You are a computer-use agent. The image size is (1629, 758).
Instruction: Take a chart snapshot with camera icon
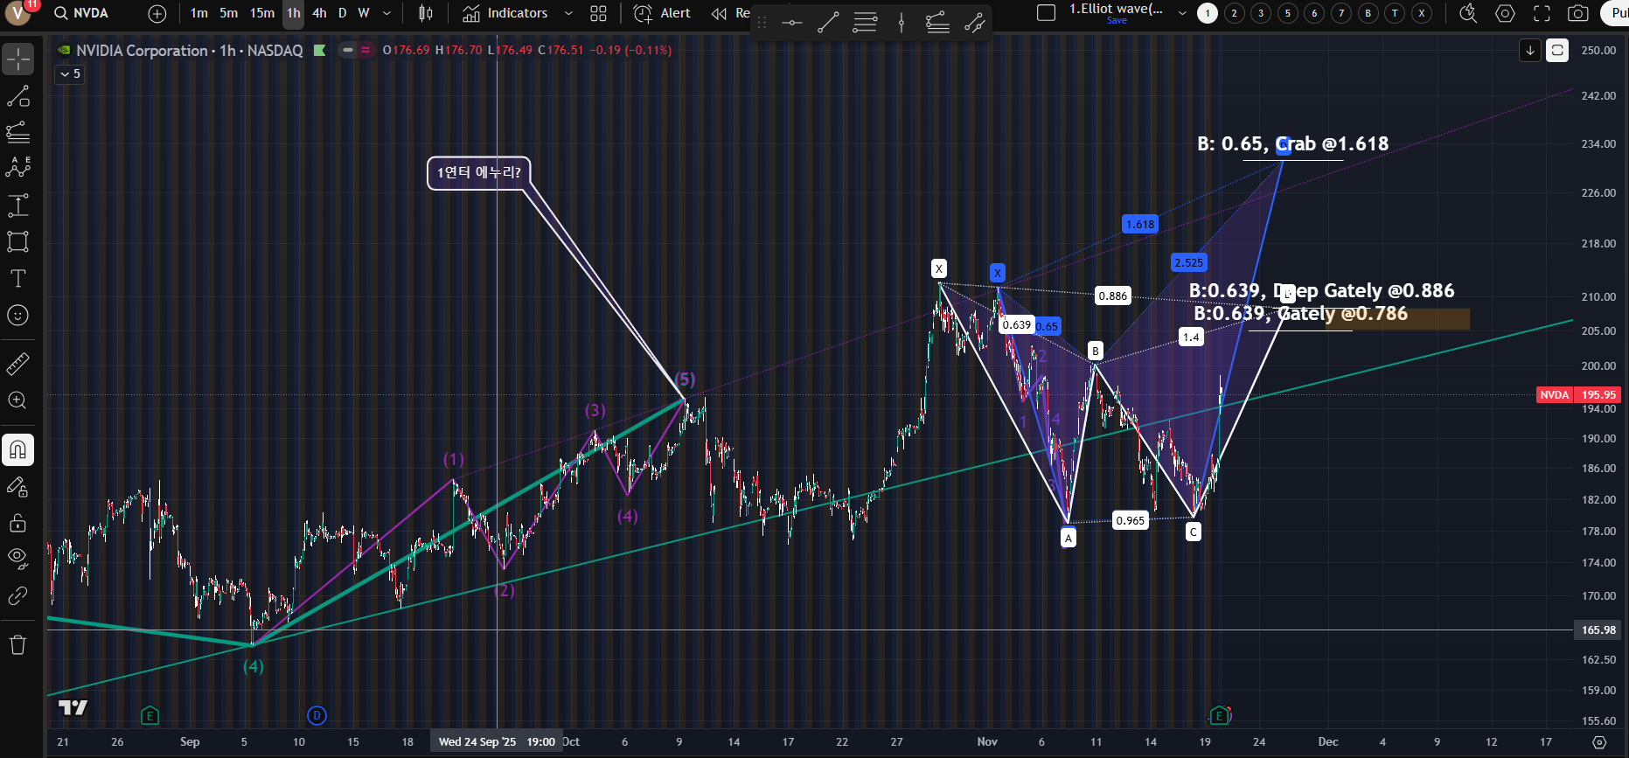tap(1577, 13)
